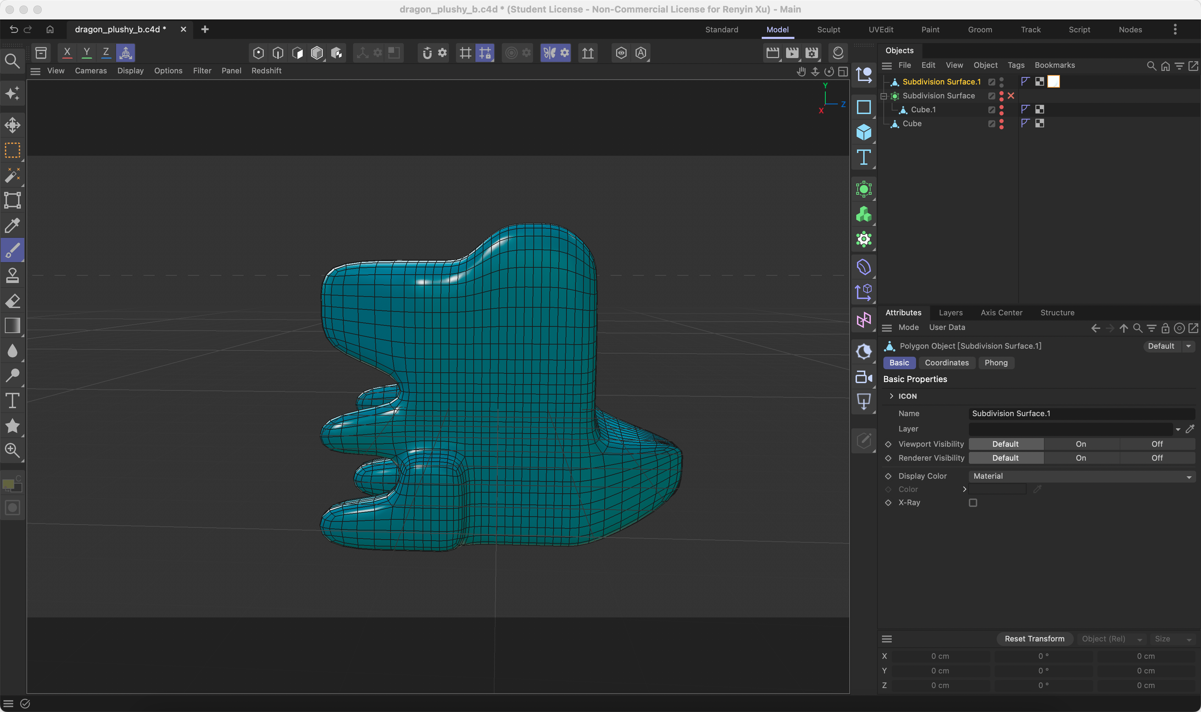Switch to the Coordinates tab
1201x712 pixels.
pyautogui.click(x=947, y=363)
